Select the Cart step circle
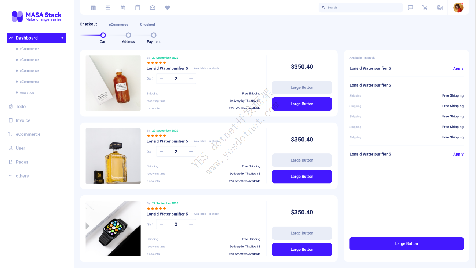The image size is (476, 268). pos(103,35)
